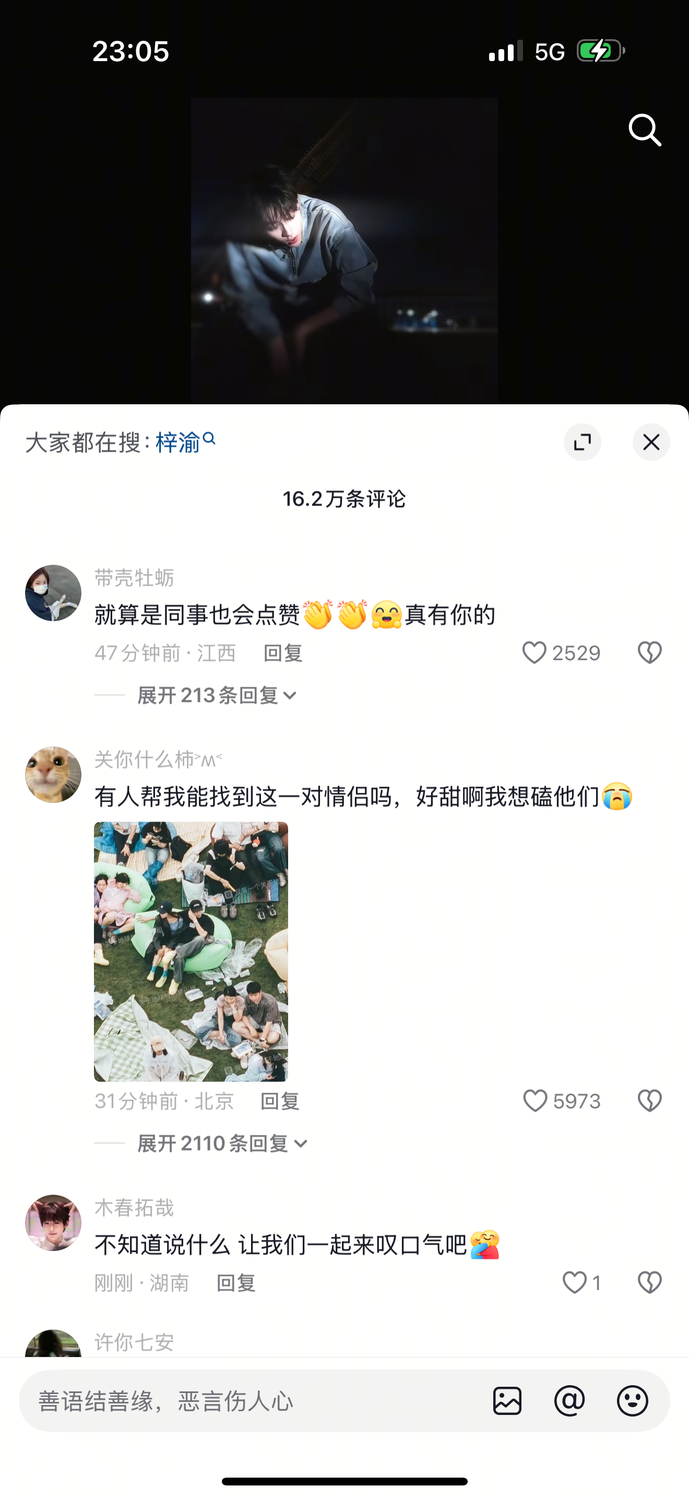689x1498 pixels.
Task: Open 关你什么柿's cat avatar profile
Action: point(53,775)
